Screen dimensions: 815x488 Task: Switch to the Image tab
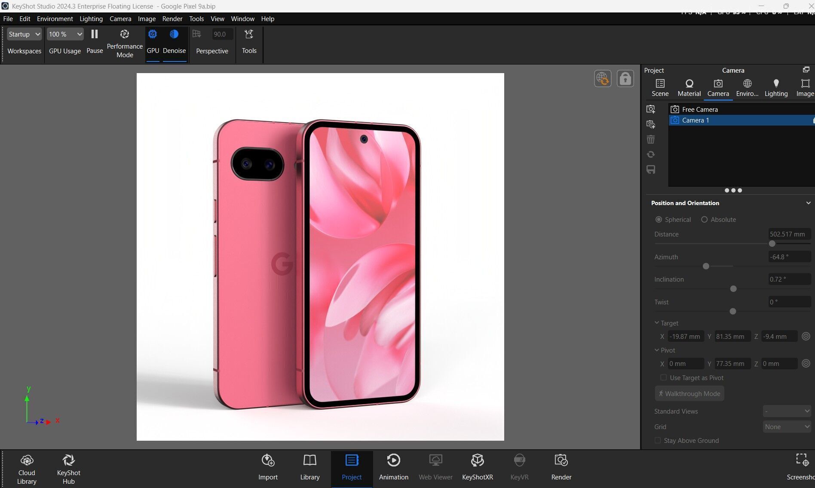(805, 88)
